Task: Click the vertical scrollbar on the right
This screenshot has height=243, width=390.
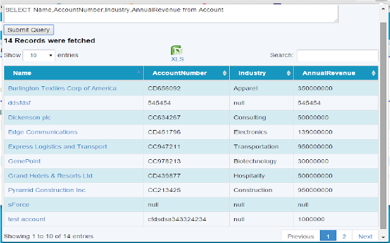Action: [x=383, y=122]
